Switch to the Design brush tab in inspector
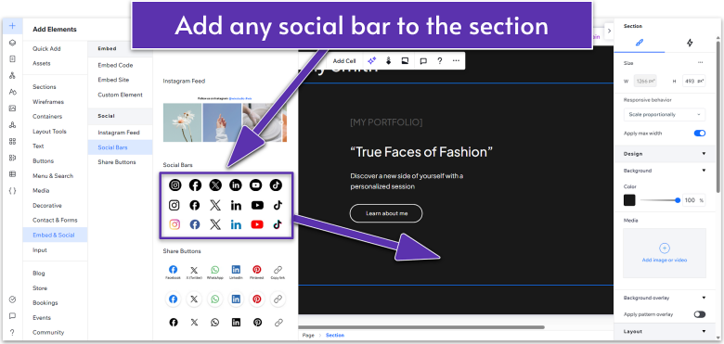This screenshot has height=344, width=724. [x=639, y=43]
